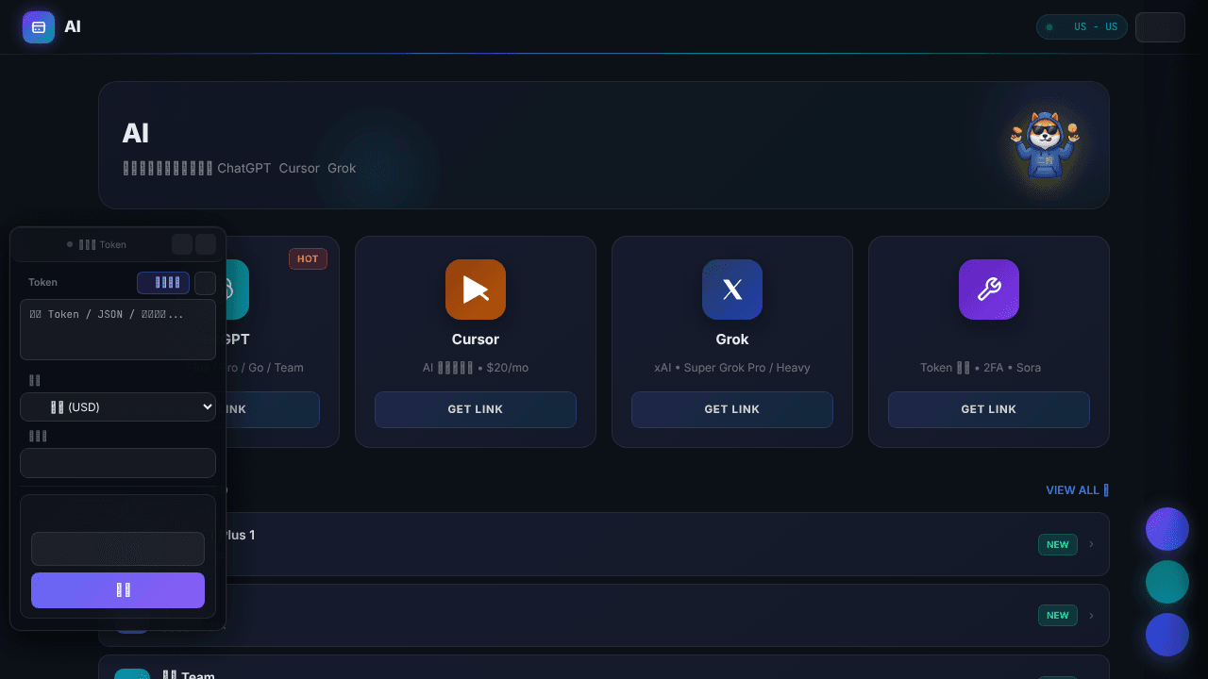This screenshot has height=679, width=1208.
Task: Click the last small button in Token panel header
Action: coord(206,244)
